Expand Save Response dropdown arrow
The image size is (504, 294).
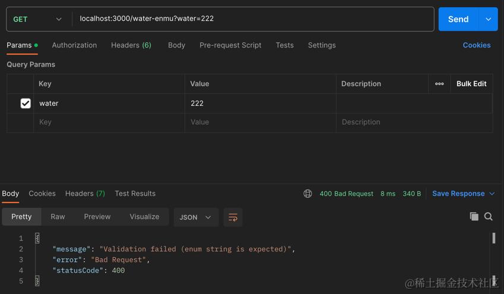pyautogui.click(x=492, y=194)
